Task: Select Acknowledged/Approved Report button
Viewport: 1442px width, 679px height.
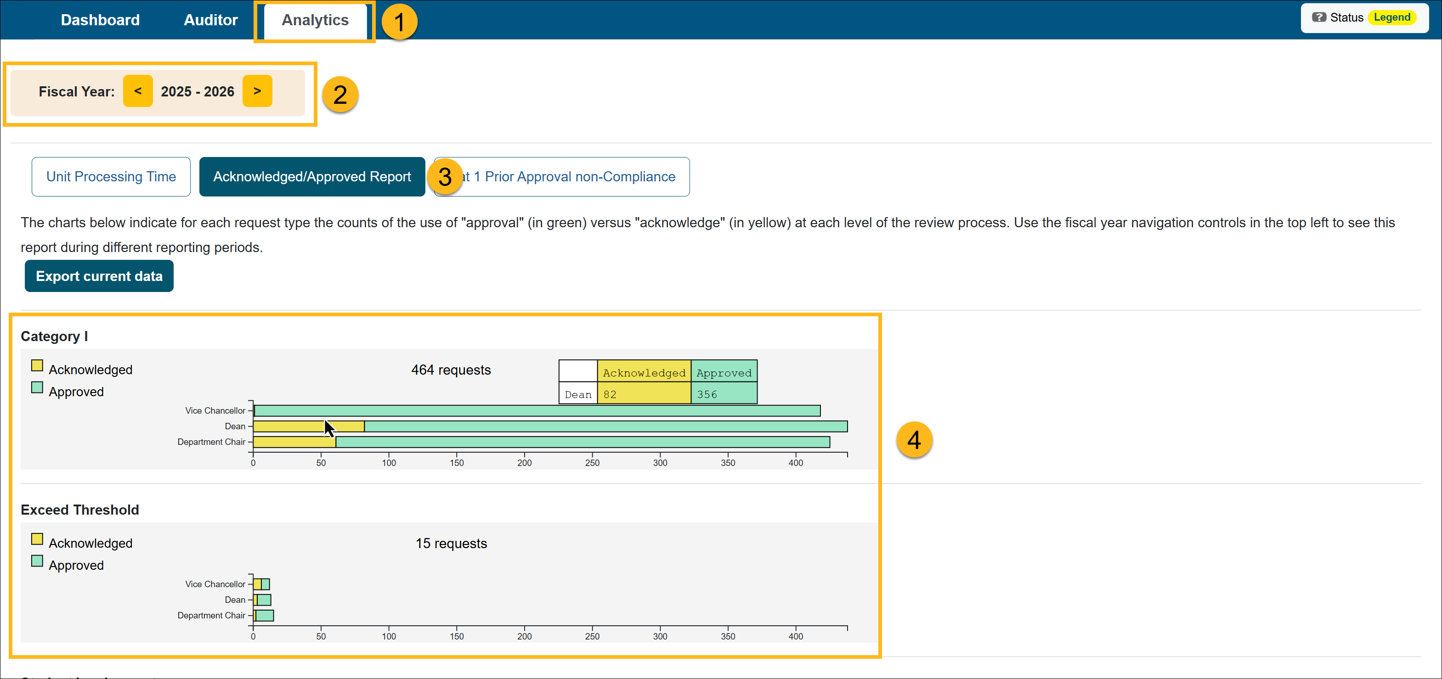Action: [x=312, y=177]
